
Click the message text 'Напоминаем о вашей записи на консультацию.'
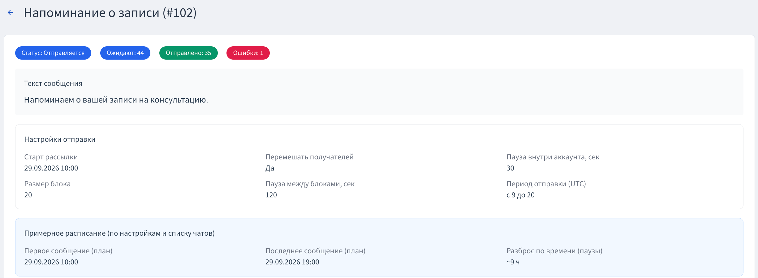click(116, 100)
